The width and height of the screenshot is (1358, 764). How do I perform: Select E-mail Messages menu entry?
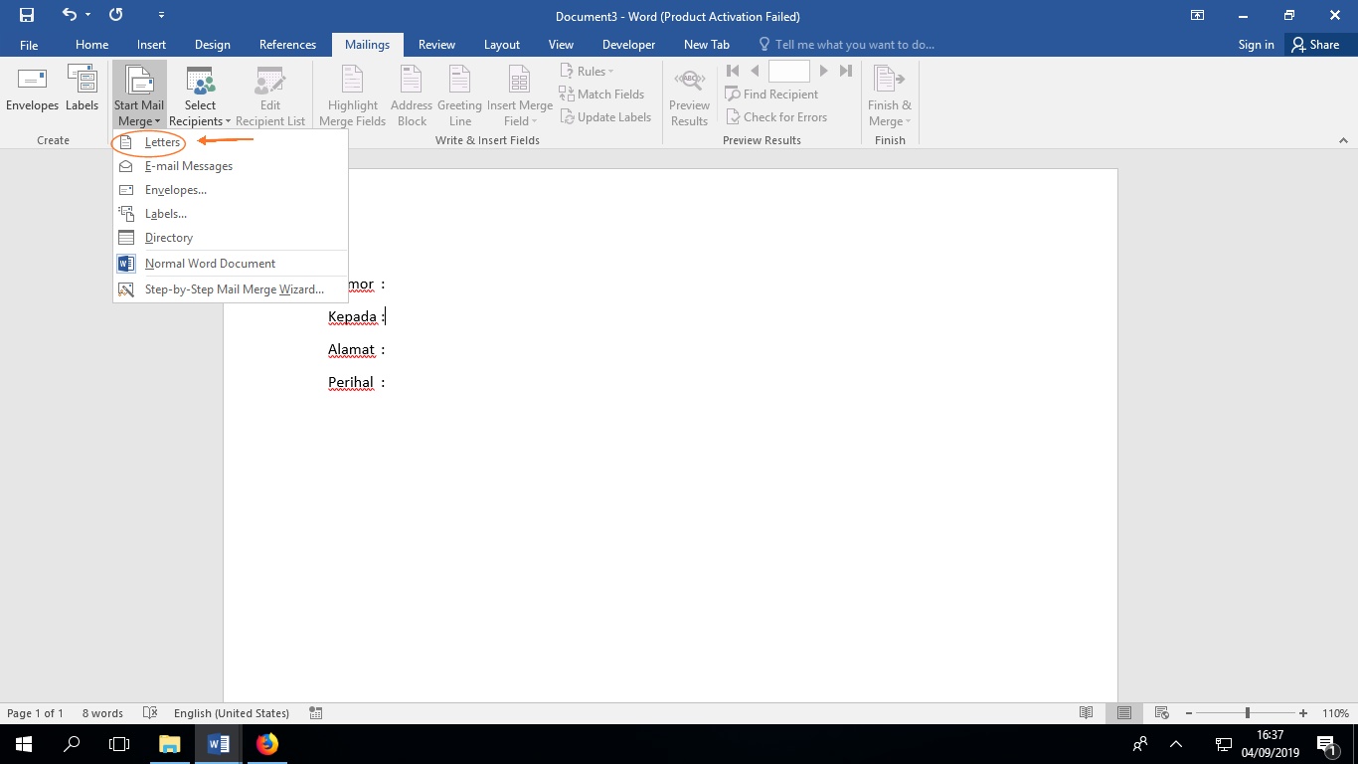click(189, 166)
